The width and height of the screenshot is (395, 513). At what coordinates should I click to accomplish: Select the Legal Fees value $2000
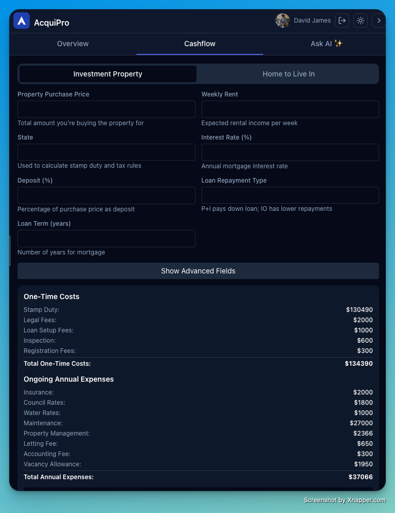point(363,320)
